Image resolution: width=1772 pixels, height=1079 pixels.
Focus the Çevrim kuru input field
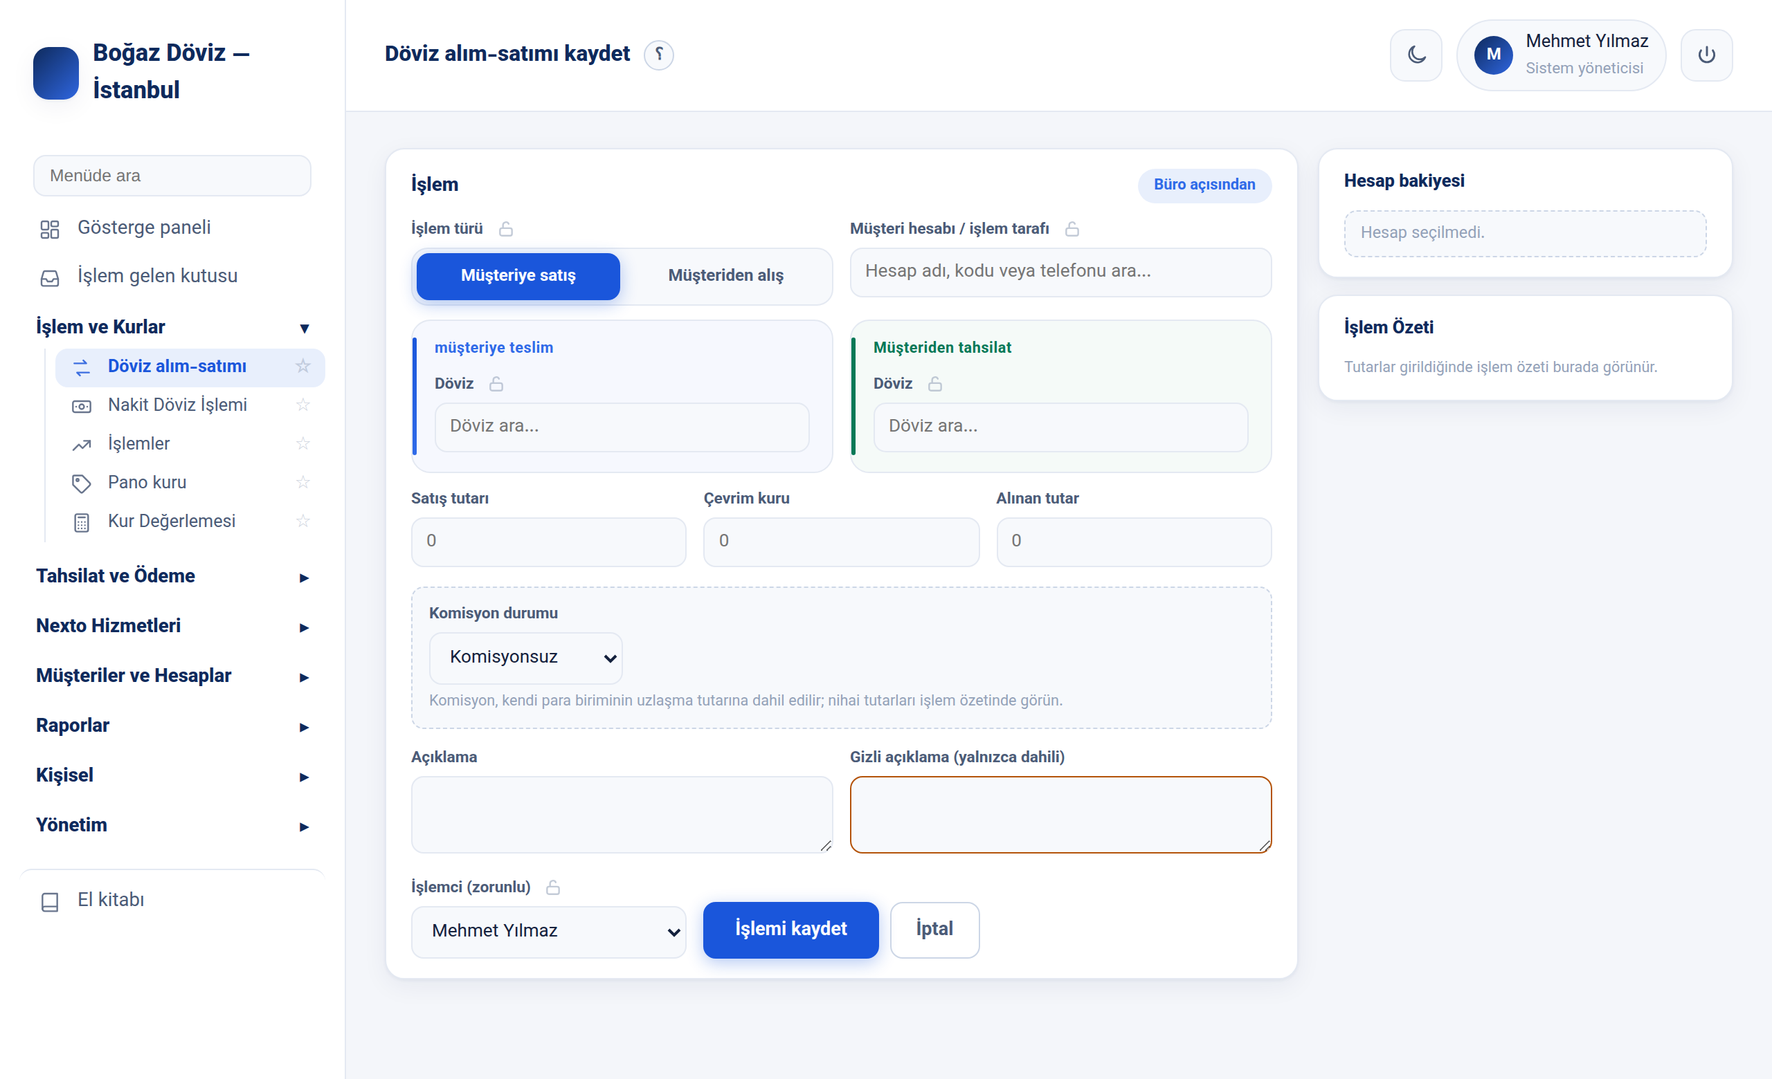(841, 542)
